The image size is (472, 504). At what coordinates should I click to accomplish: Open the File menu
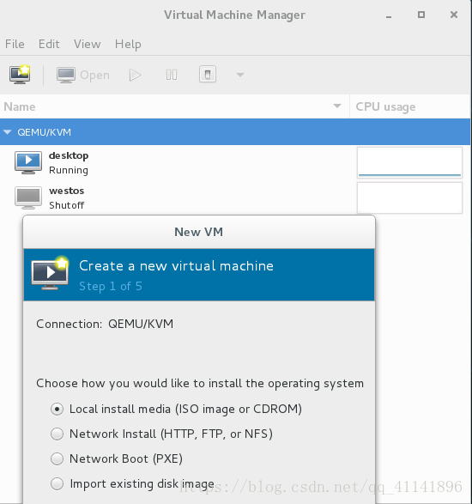pos(15,44)
